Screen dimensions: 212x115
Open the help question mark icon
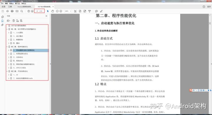[204, 7]
